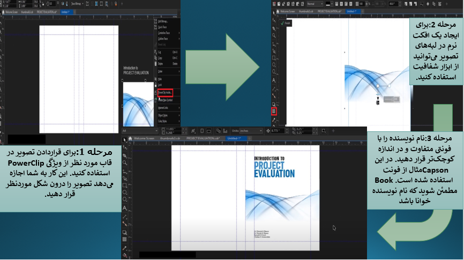Open PROJECT EVALUATION.cdr tab in step 3
The height and width of the screenshot is (260, 464).
coord(203,138)
